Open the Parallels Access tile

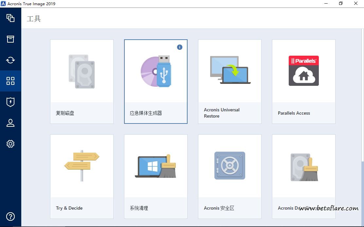pos(303,82)
